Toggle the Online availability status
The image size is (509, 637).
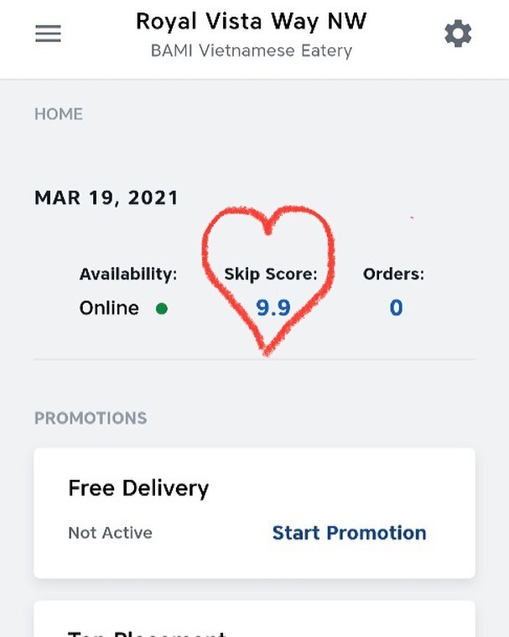[x=109, y=308]
